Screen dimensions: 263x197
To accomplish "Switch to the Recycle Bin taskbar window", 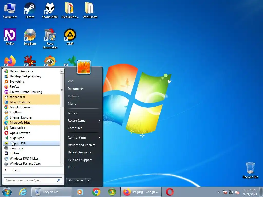I will [x=51, y=192].
